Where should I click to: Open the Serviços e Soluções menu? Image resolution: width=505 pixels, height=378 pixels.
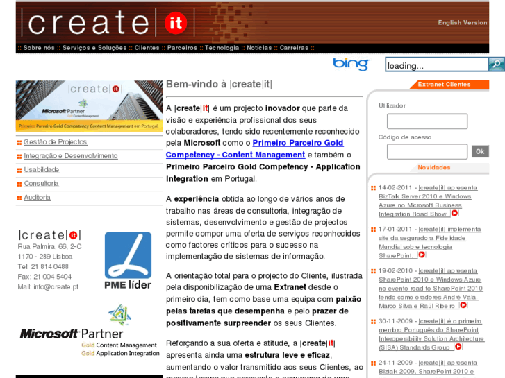point(94,48)
